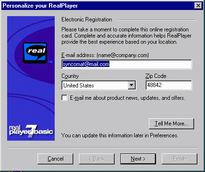Click the E-mail address input field
Screen dimensions: 205x172
(x=127, y=64)
